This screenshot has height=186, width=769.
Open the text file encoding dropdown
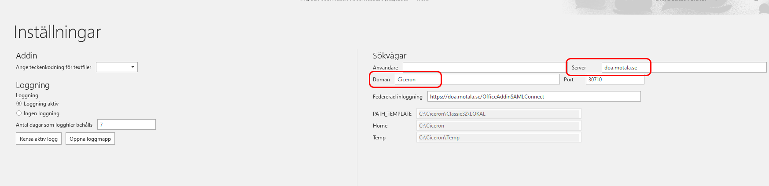(117, 67)
